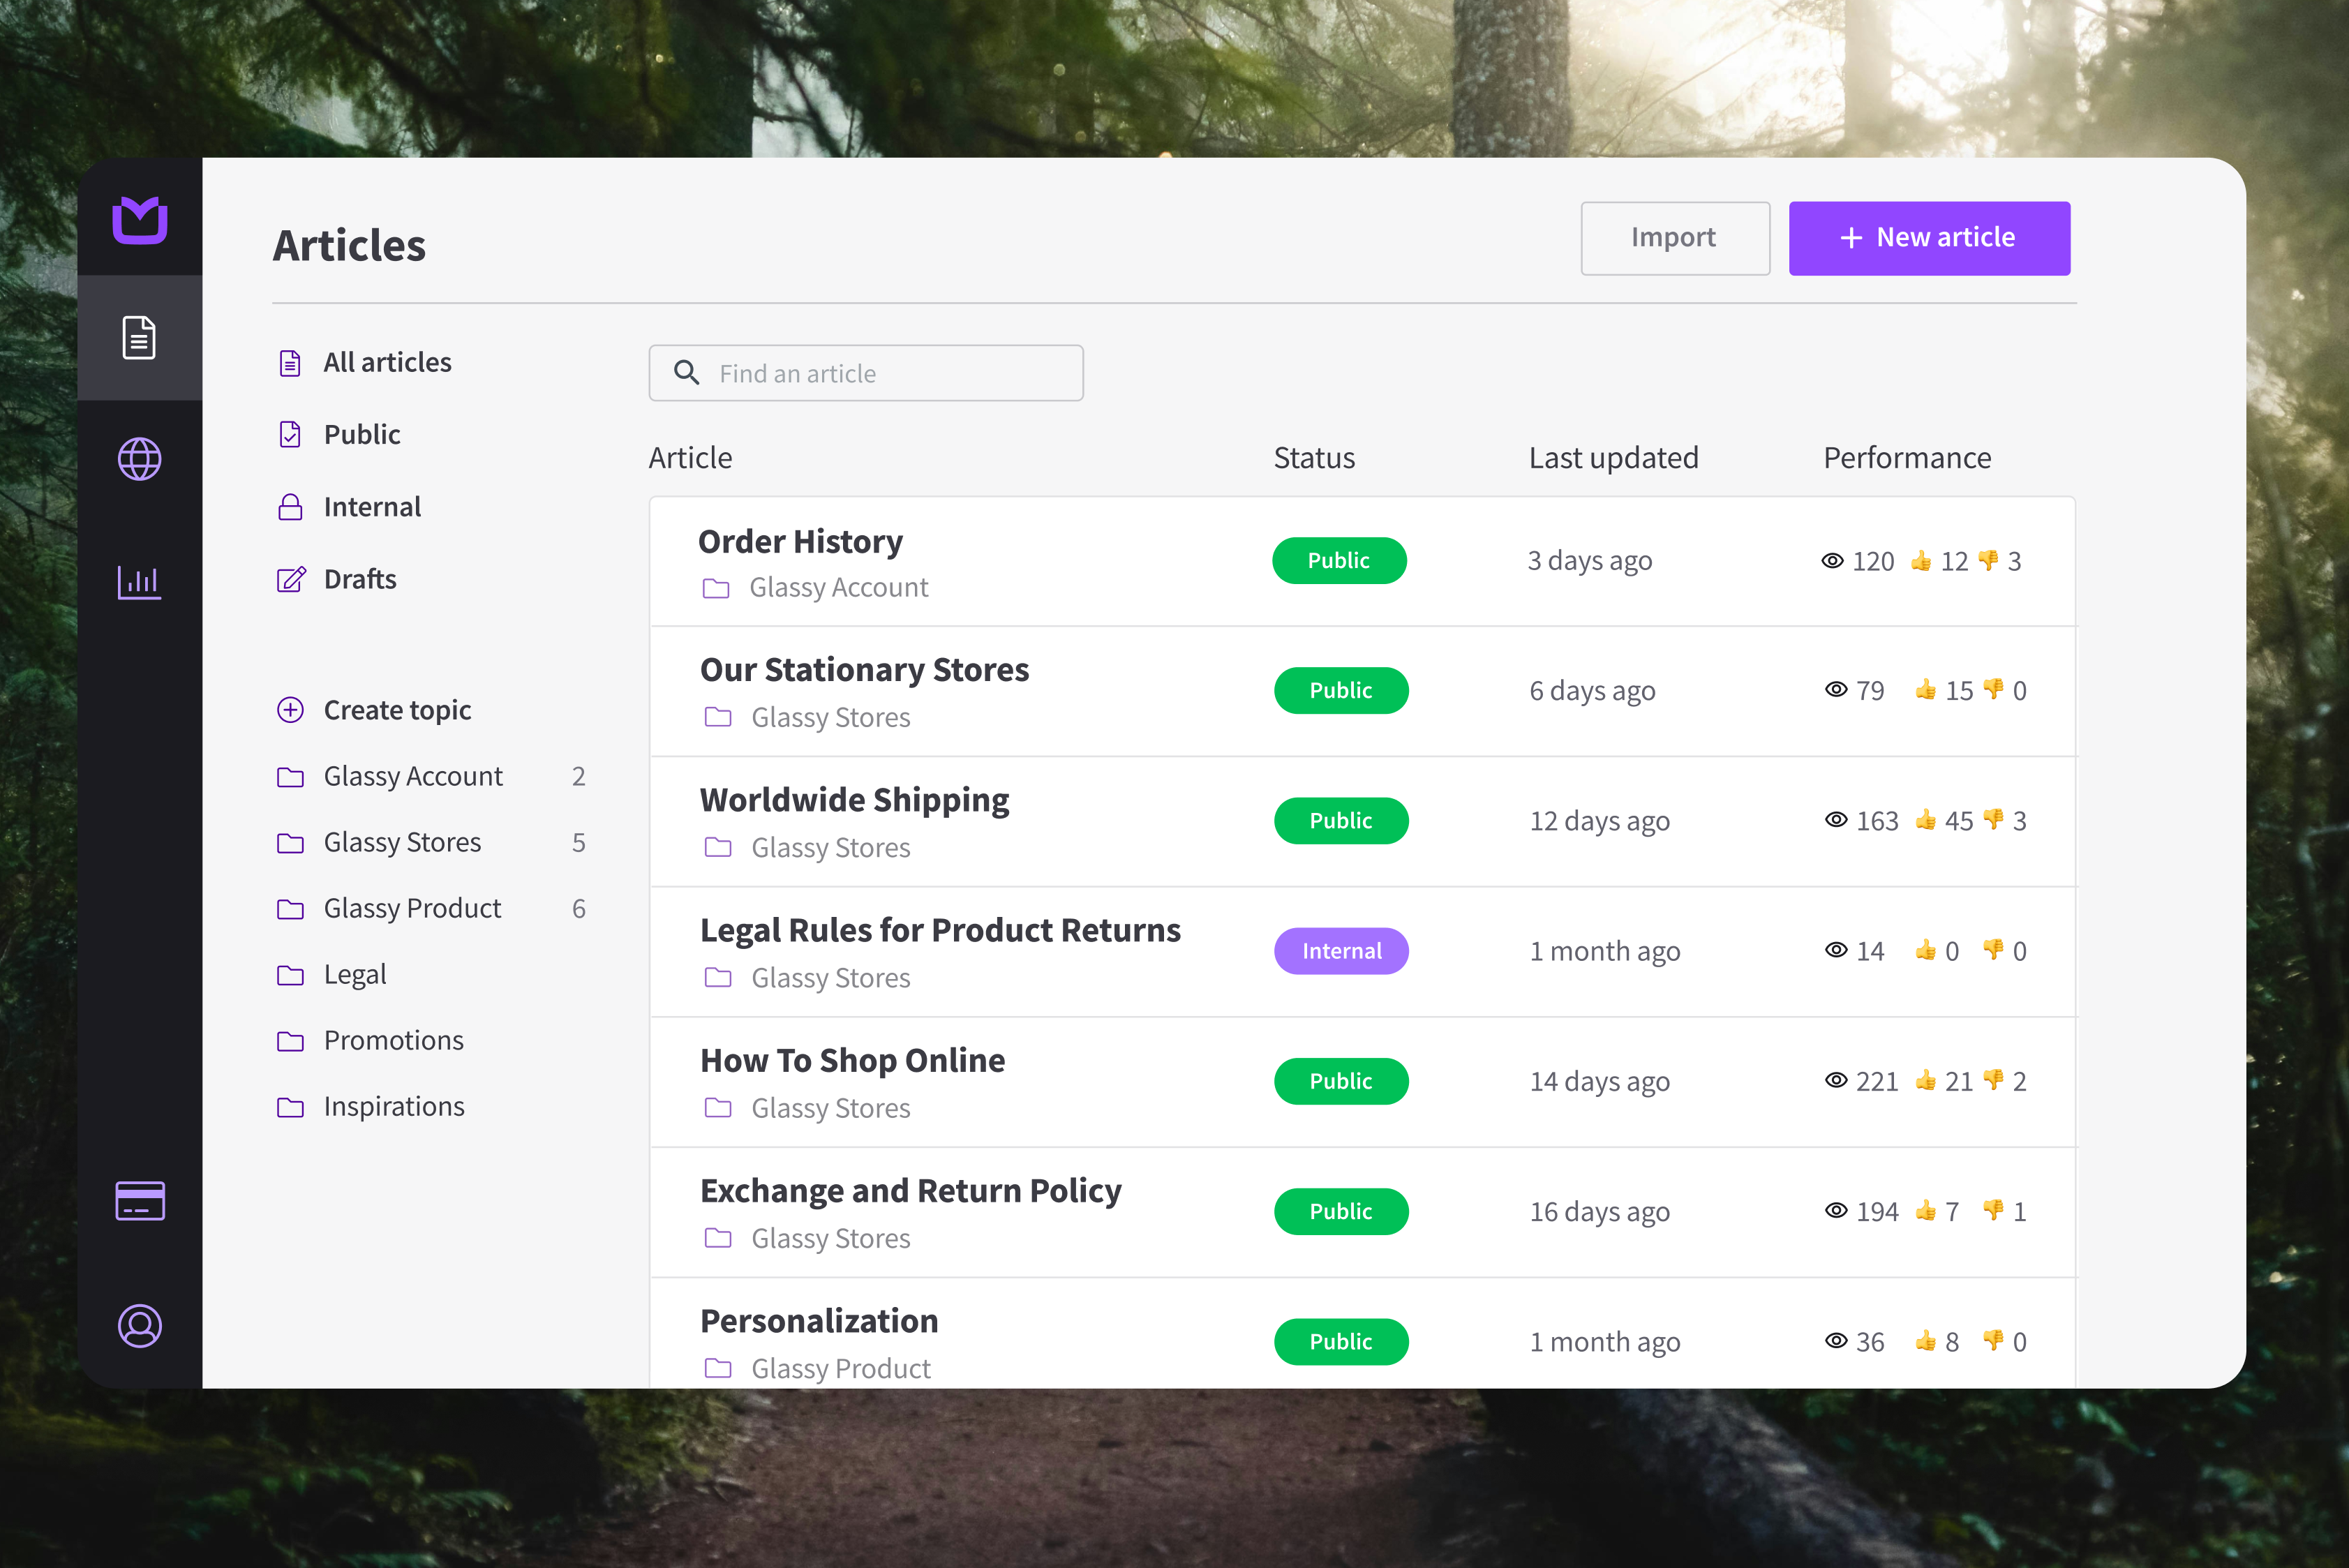Click the purple app logo icon
This screenshot has height=1568, width=2349.
tap(140, 219)
